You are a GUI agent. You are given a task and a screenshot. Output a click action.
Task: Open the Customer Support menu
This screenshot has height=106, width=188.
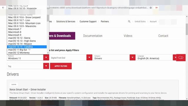click(x=88, y=21)
